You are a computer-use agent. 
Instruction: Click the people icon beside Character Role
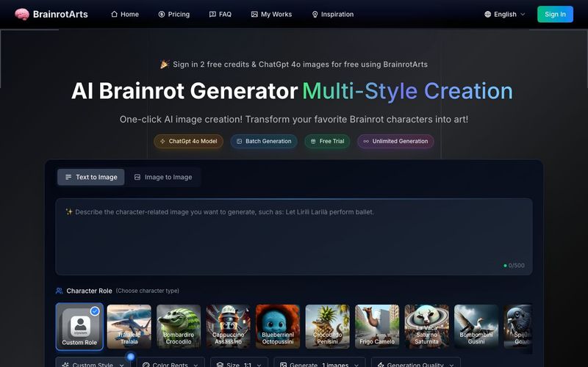coord(60,291)
